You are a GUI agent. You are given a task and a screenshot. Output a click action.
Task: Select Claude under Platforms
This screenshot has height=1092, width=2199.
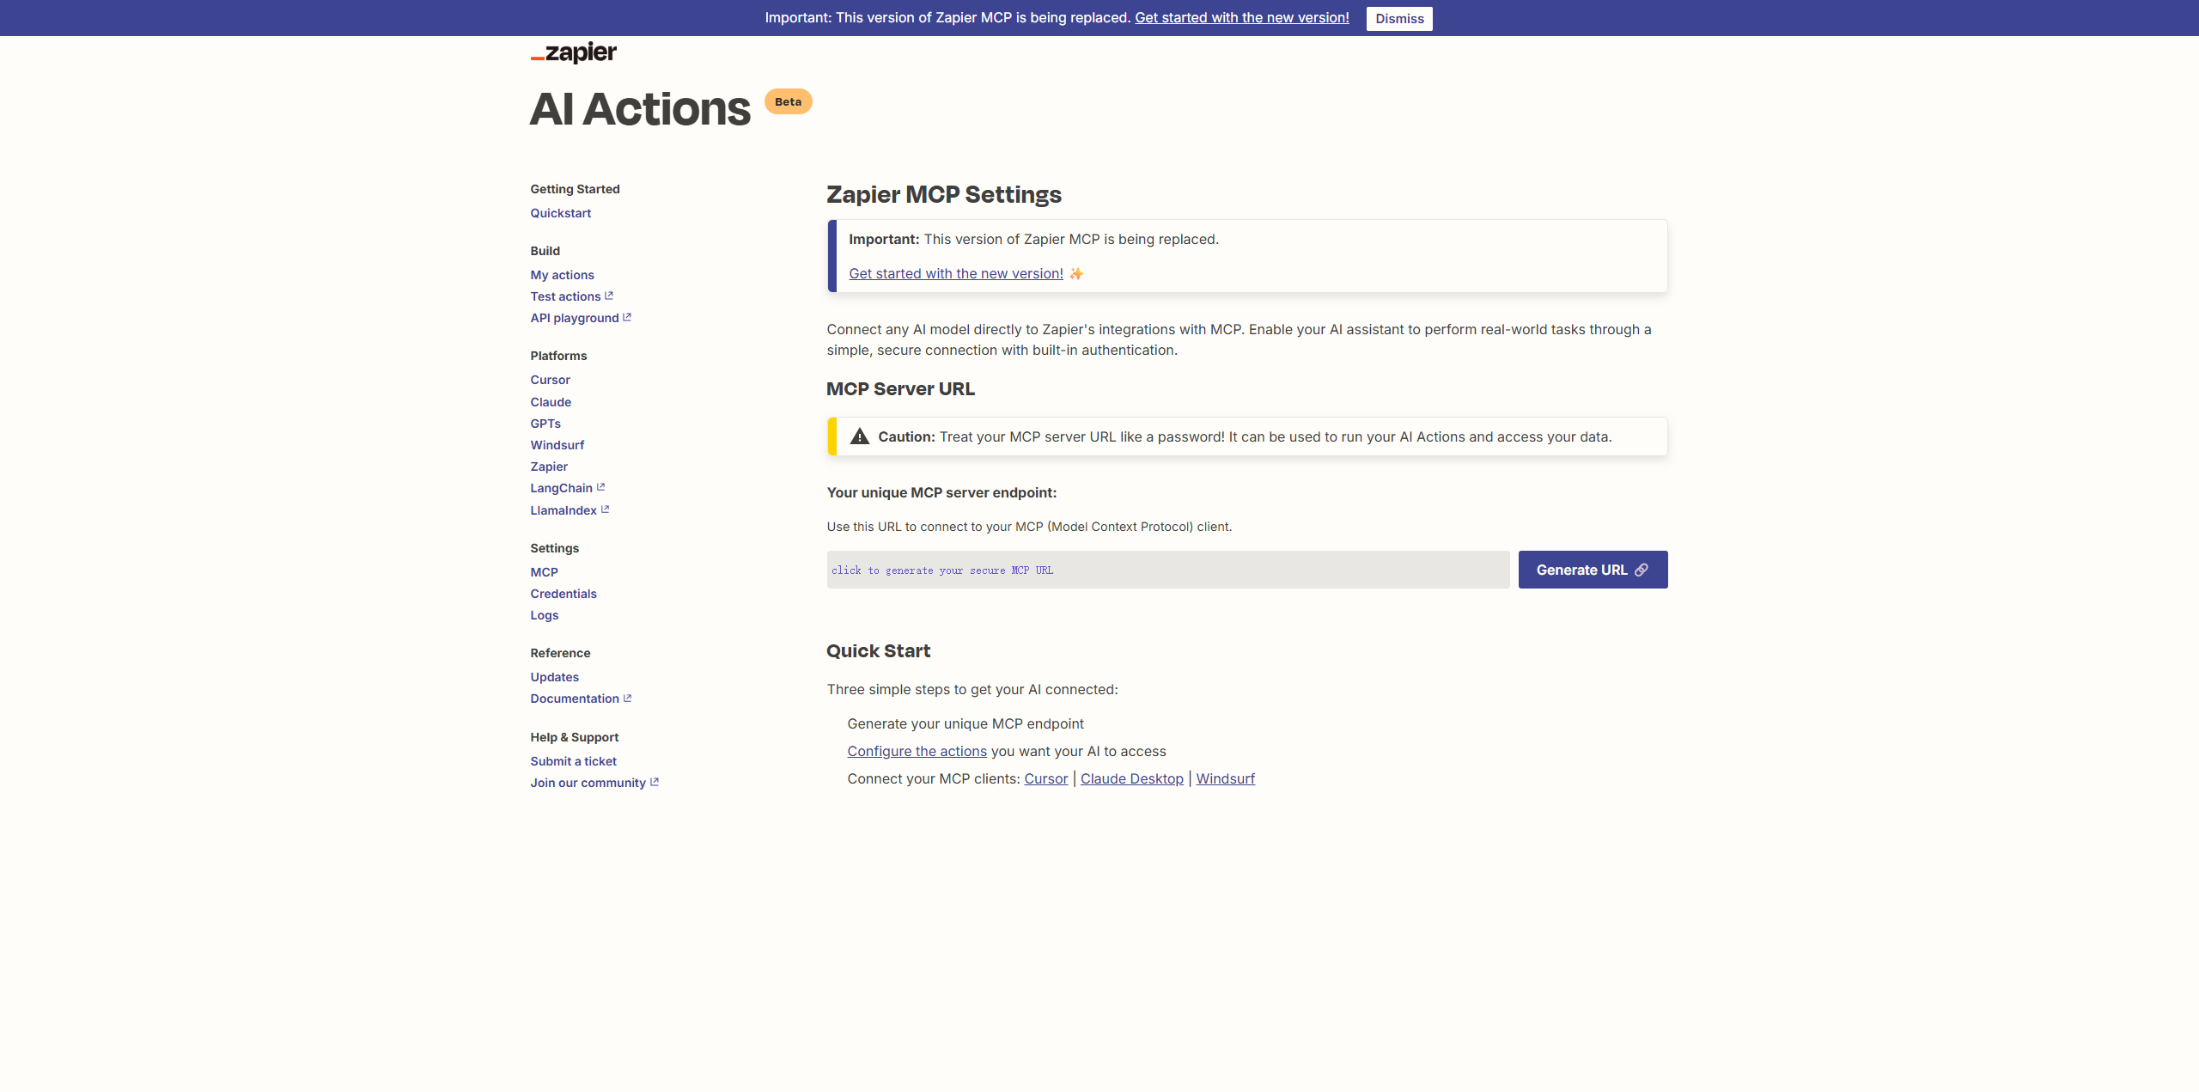[x=551, y=402]
